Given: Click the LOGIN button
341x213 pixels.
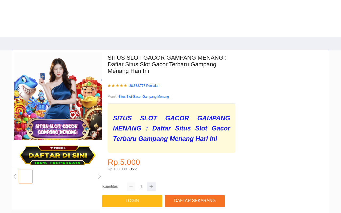Looking at the screenshot, I should (x=132, y=201).
